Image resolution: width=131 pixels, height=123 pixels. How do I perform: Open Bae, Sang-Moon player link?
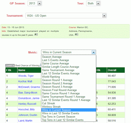(x=28, y=93)
